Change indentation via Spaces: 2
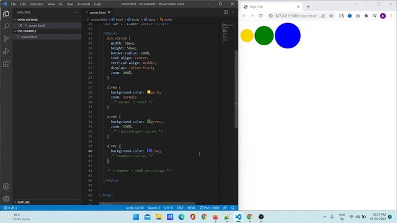The width and height of the screenshot is (397, 223). (154, 208)
